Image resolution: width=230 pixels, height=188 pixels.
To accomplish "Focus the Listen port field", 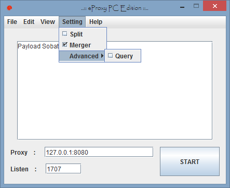I will pyautogui.click(x=63, y=169).
